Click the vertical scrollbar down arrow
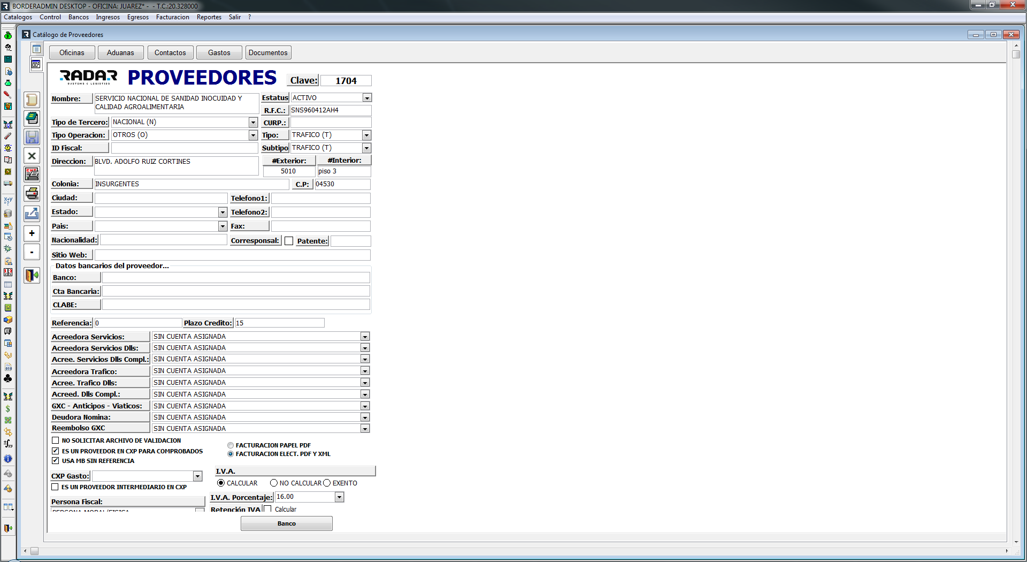1027x562 pixels. coord(1016,542)
